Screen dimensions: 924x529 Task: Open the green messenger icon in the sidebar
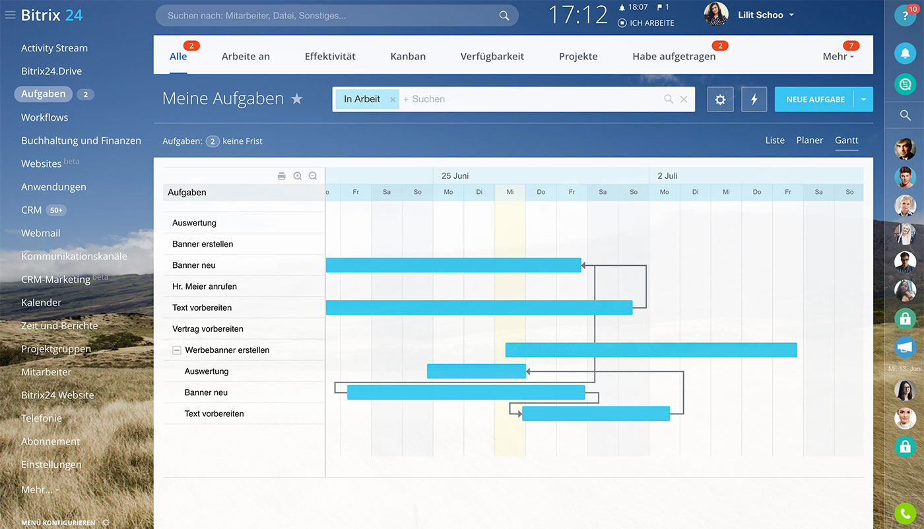tap(905, 84)
